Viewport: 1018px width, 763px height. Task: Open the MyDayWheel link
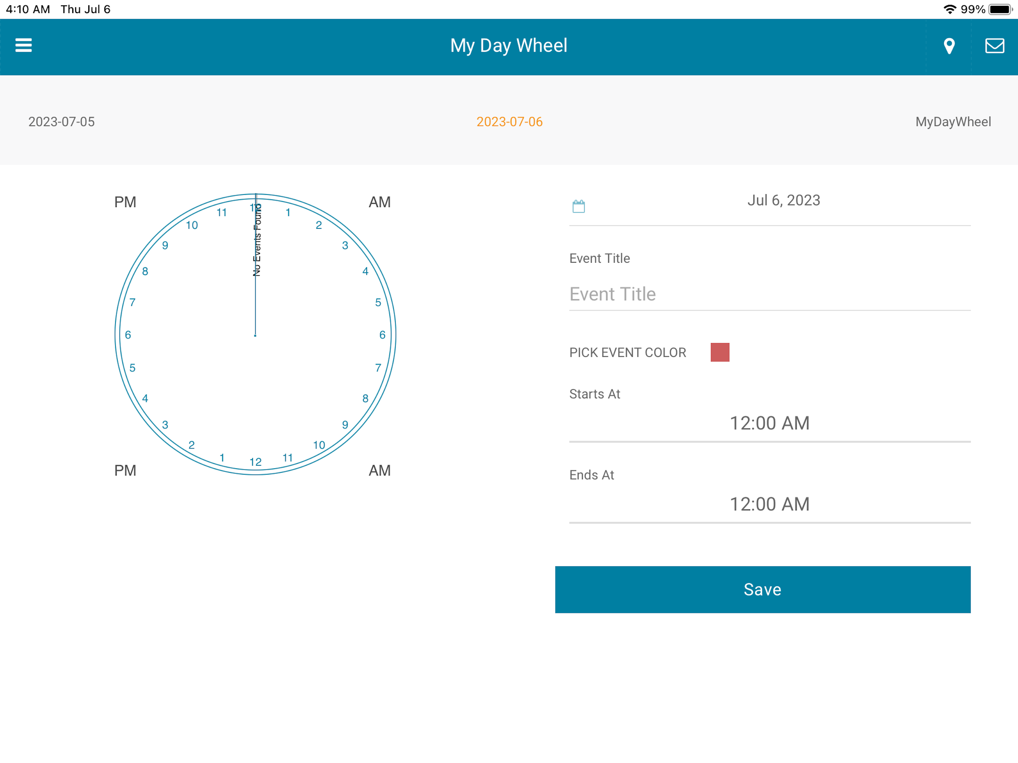tap(953, 121)
